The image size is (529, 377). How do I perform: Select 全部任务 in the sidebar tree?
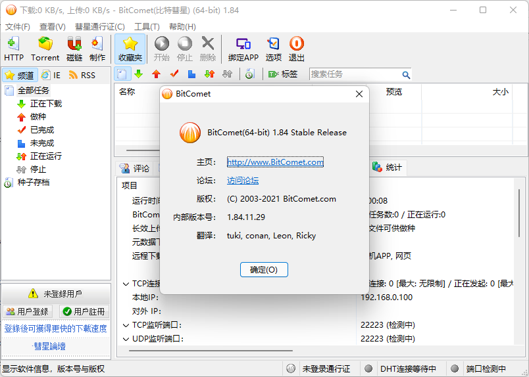34,90
